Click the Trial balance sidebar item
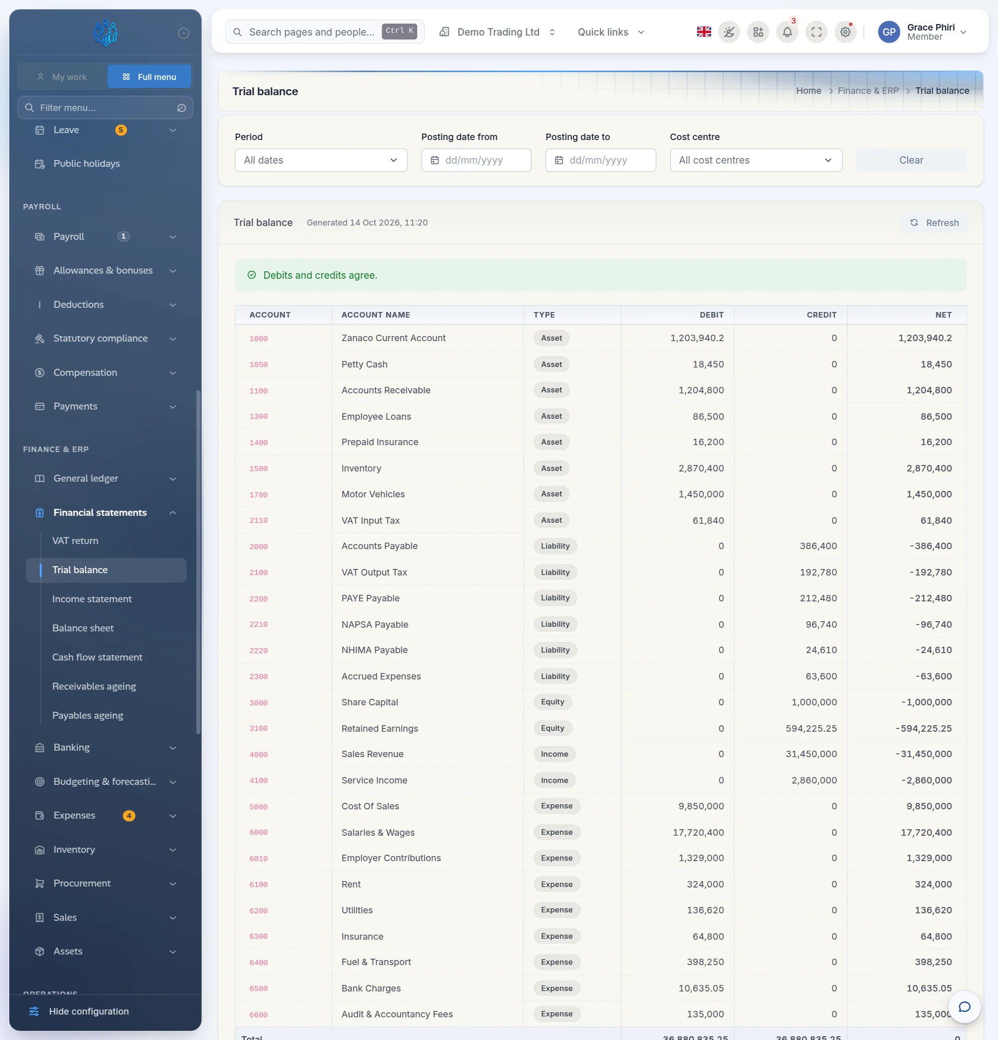This screenshot has width=998, height=1040. (x=107, y=570)
